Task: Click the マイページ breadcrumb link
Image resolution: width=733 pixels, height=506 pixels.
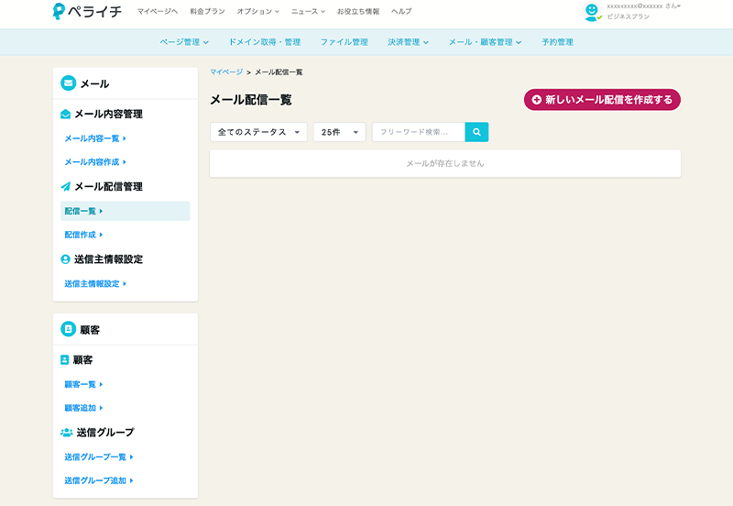Action: [226, 71]
